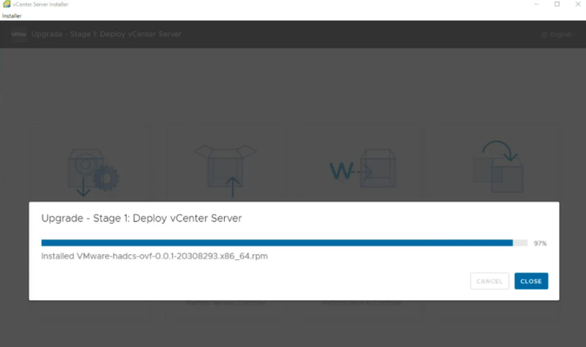Click the installed VMware-hadcs-ovf rpm status text
586x347 pixels.
[155, 256]
